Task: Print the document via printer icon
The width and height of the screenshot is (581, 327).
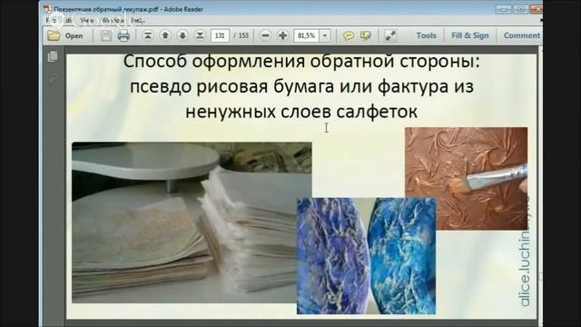Action: click(x=123, y=35)
